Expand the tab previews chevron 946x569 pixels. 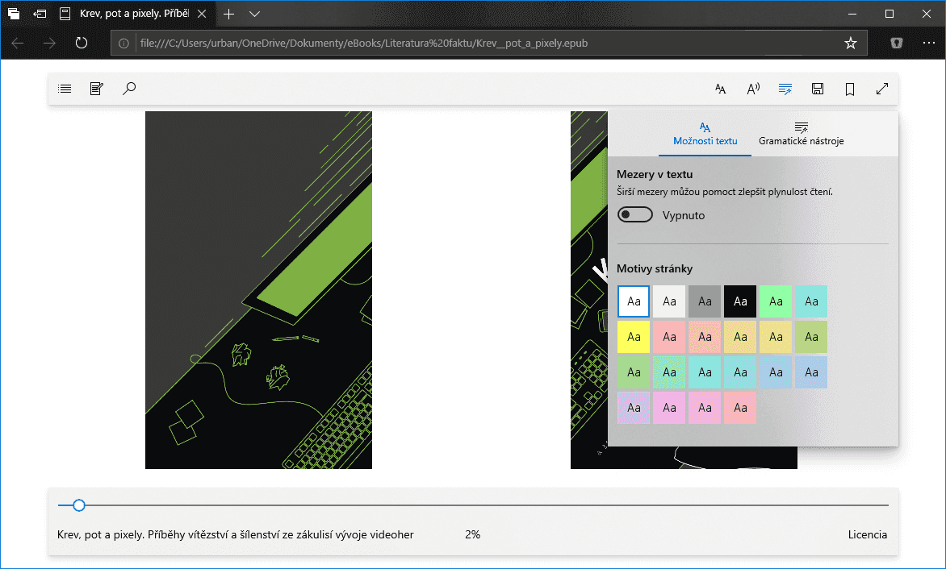(254, 14)
